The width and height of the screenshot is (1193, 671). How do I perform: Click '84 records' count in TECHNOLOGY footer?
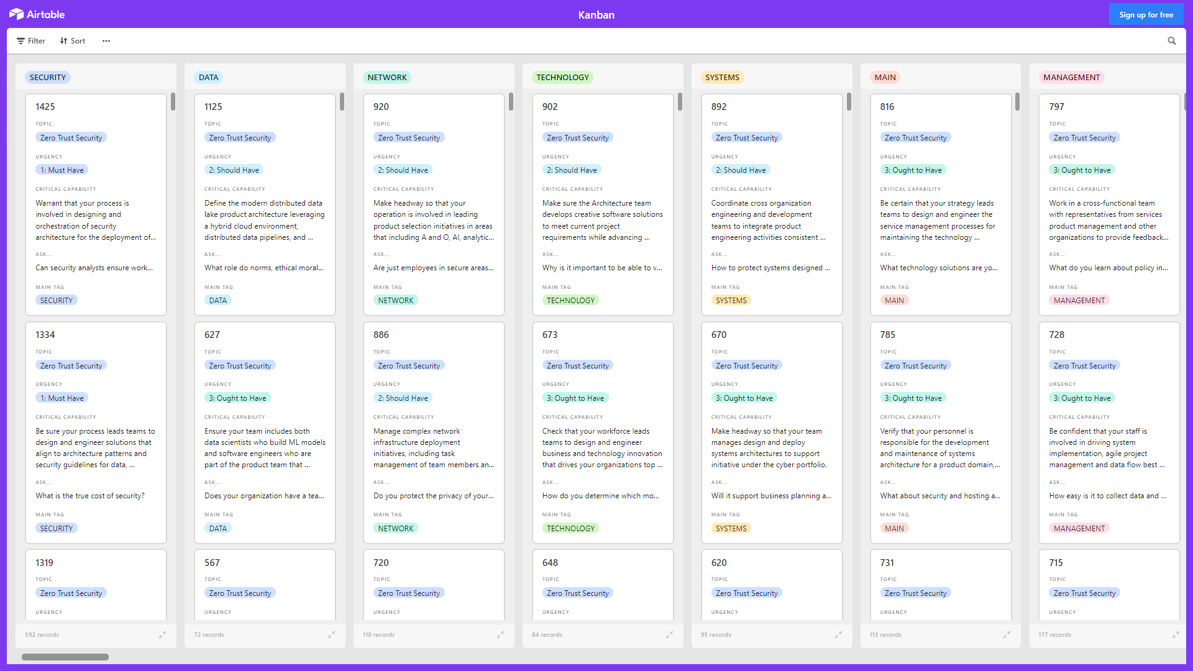click(547, 635)
